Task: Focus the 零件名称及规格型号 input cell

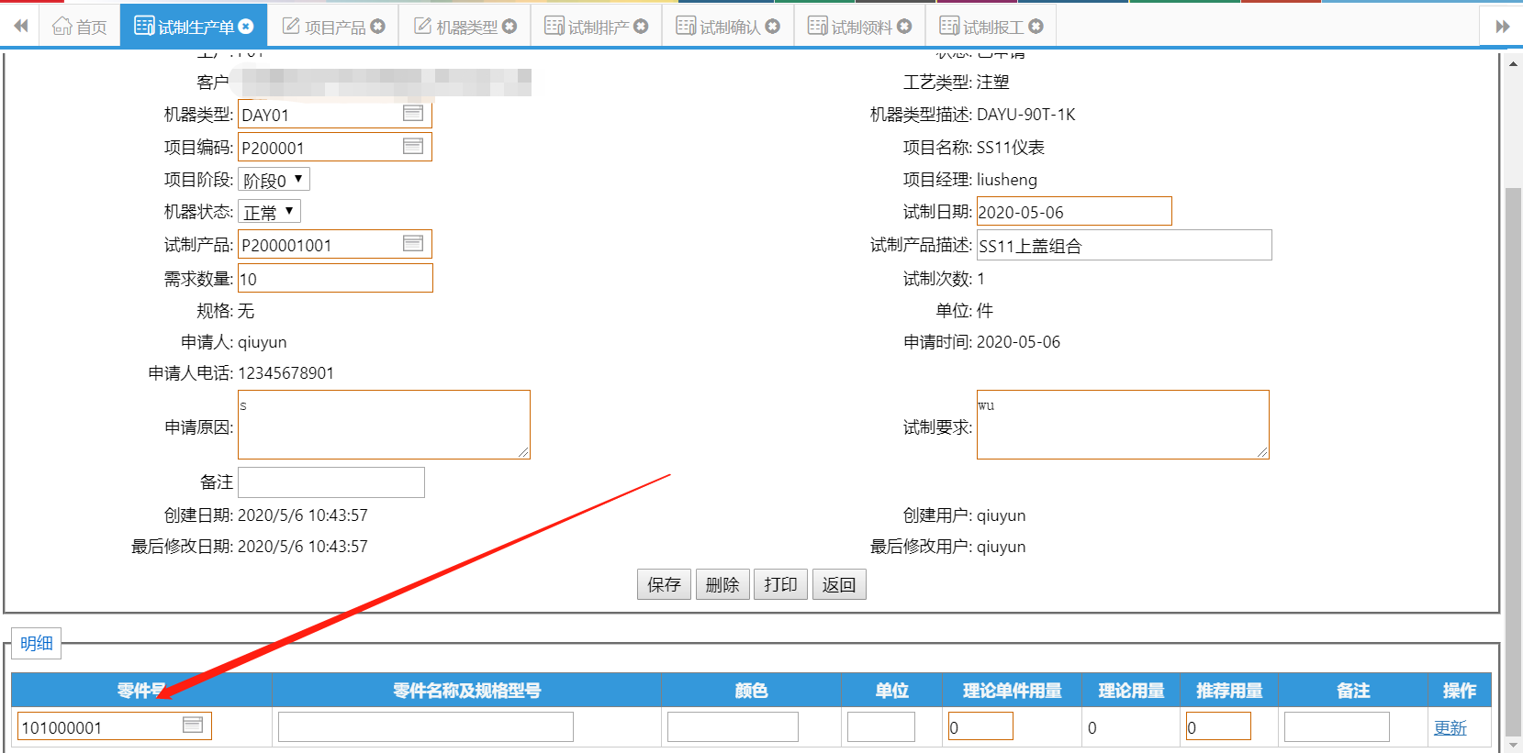Action: (426, 726)
